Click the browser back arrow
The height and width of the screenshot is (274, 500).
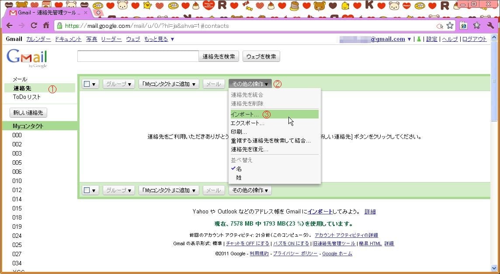[x=9, y=26]
